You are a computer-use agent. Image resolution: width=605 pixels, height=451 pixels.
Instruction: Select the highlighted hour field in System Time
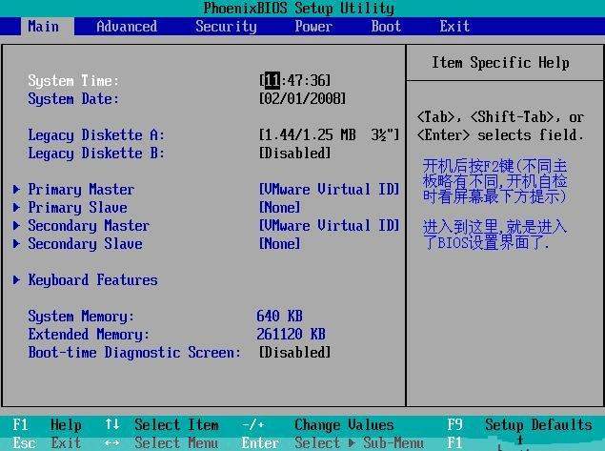pyautogui.click(x=272, y=81)
